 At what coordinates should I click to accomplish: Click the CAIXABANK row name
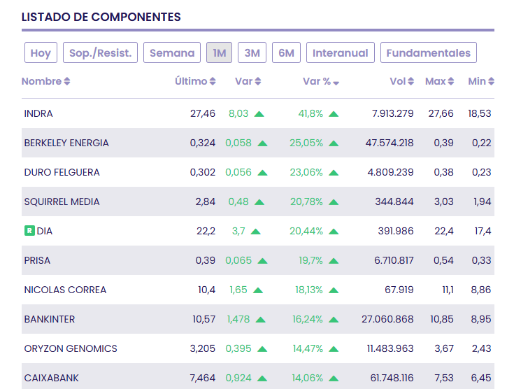pos(52,378)
